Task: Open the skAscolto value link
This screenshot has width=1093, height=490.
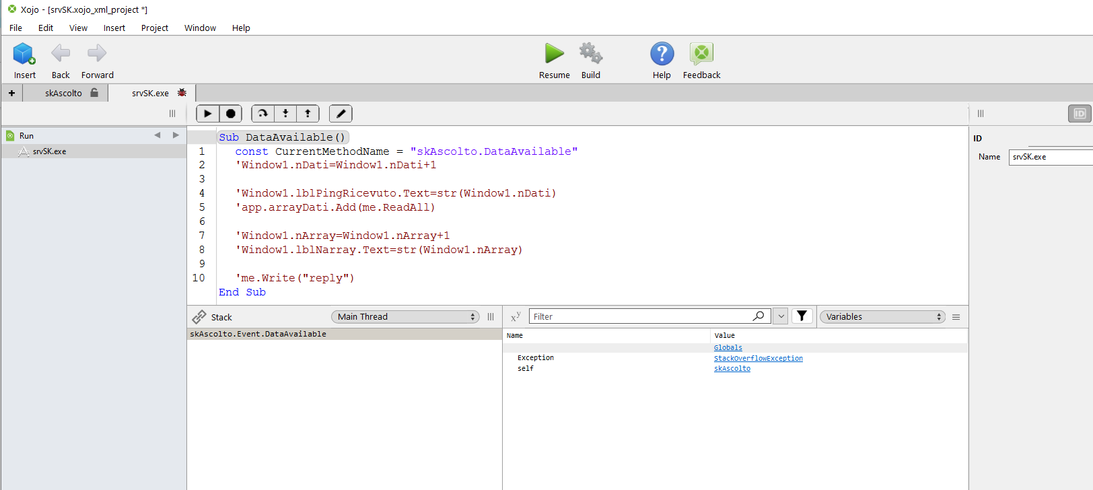Action: click(x=732, y=369)
